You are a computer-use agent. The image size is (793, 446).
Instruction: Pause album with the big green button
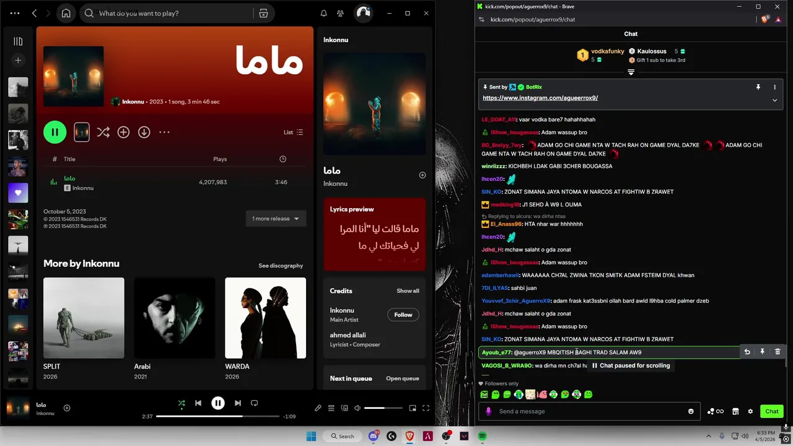tap(55, 132)
